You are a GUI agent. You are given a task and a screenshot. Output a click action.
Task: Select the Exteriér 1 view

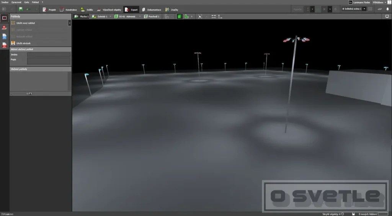tap(100, 16)
